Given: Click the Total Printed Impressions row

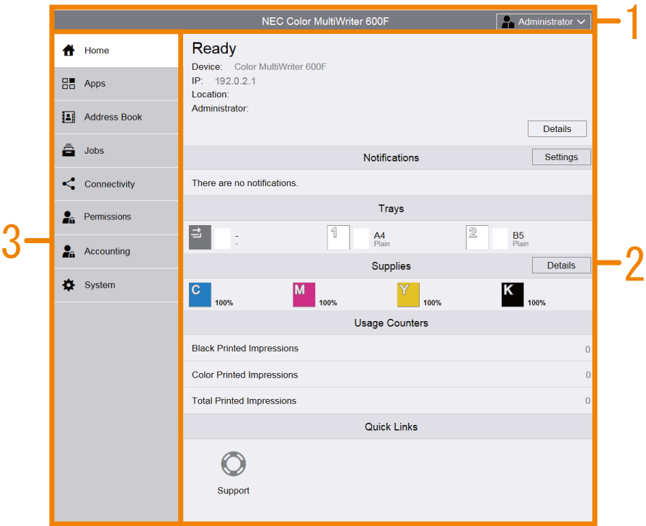Looking at the screenshot, I should (x=388, y=400).
